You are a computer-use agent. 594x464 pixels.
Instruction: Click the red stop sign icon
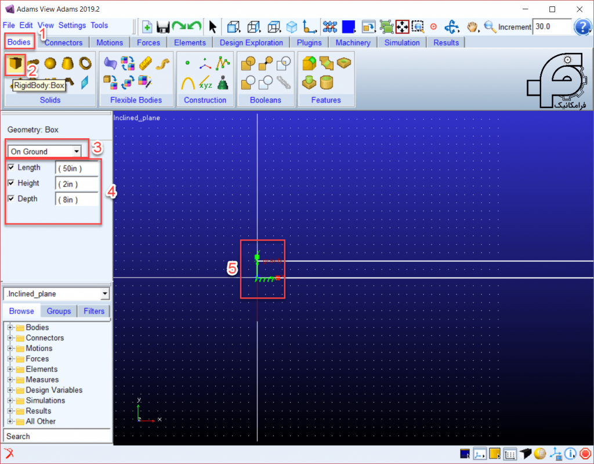coord(585,454)
